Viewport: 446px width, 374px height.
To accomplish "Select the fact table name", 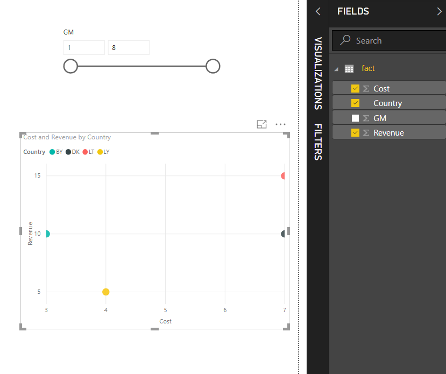I will pos(368,68).
